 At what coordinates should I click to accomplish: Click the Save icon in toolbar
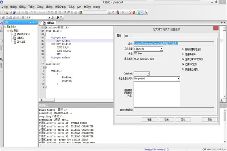tap(11, 12)
